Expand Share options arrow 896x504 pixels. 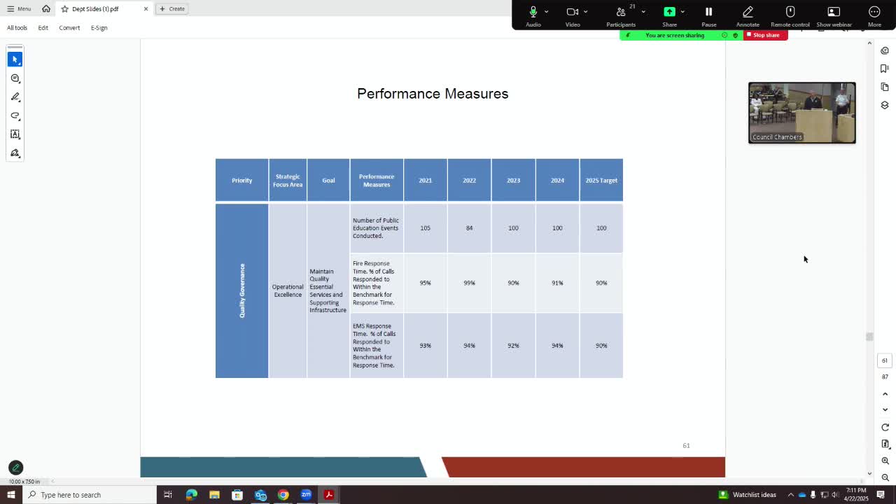[682, 11]
